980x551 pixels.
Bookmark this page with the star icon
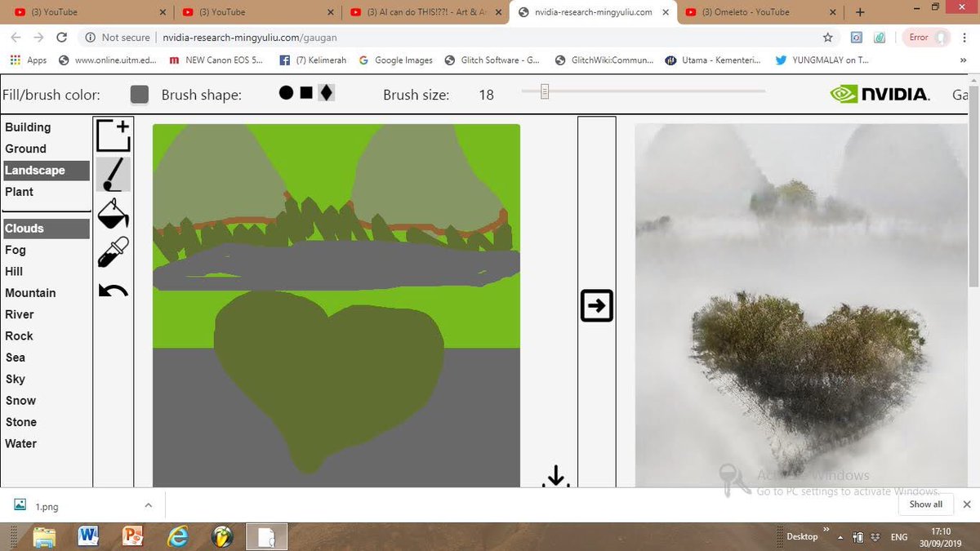coord(828,38)
